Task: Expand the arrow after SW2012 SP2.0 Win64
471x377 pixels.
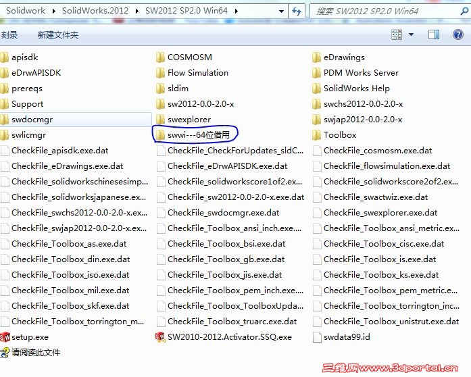Action: pos(237,11)
